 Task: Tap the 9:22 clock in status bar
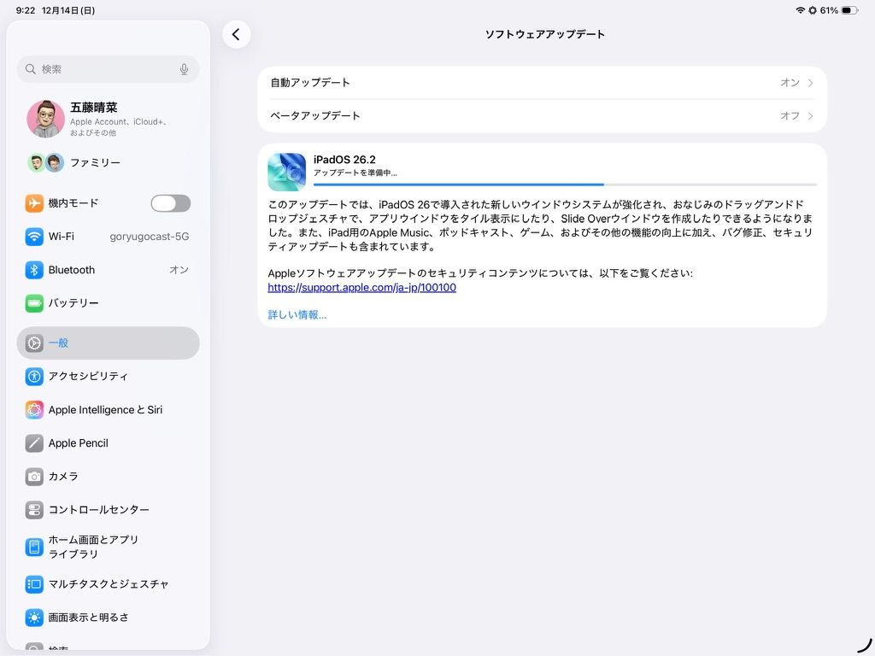click(x=26, y=10)
